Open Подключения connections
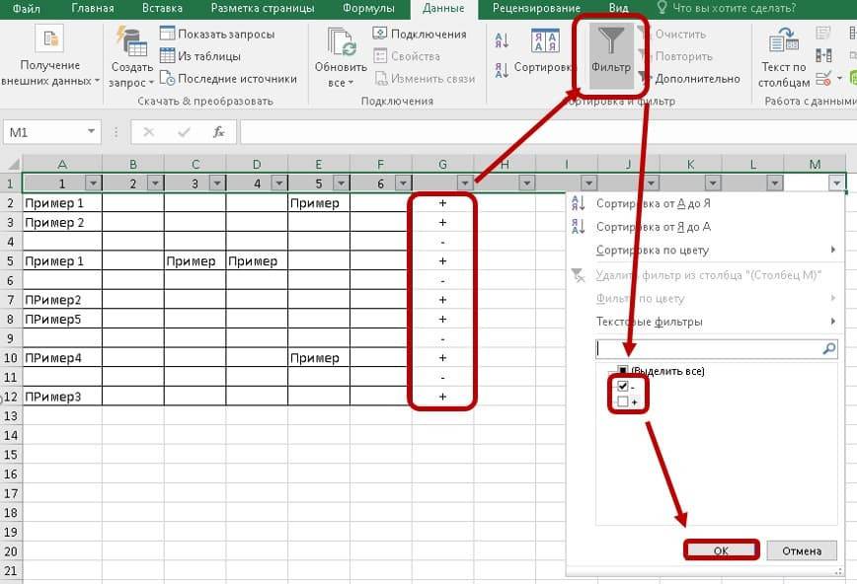This screenshot has height=584, width=857. click(420, 34)
